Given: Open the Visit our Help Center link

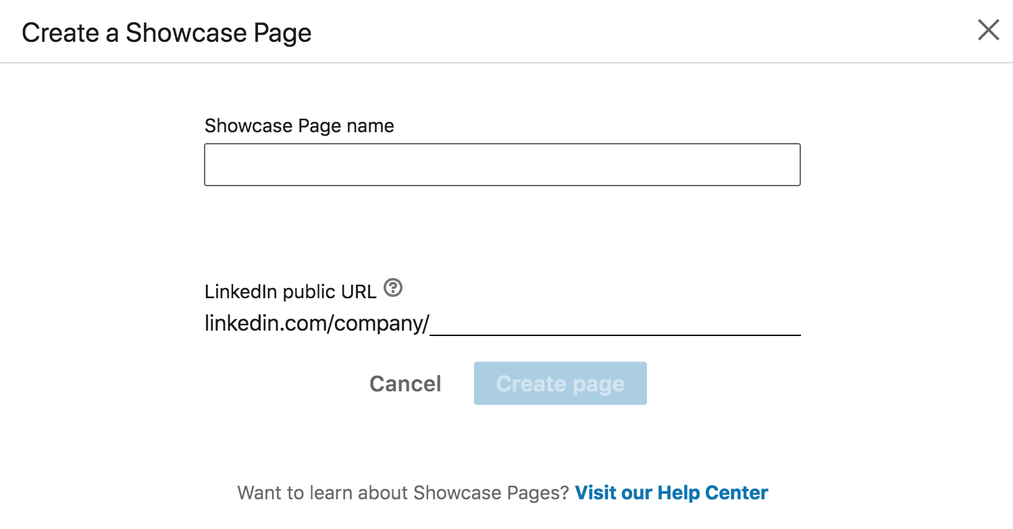Looking at the screenshot, I should click(x=671, y=493).
